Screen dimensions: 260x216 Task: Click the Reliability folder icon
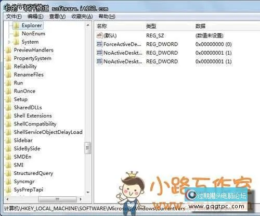[8, 67]
